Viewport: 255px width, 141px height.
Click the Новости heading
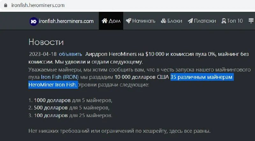pyautogui.click(x=46, y=42)
